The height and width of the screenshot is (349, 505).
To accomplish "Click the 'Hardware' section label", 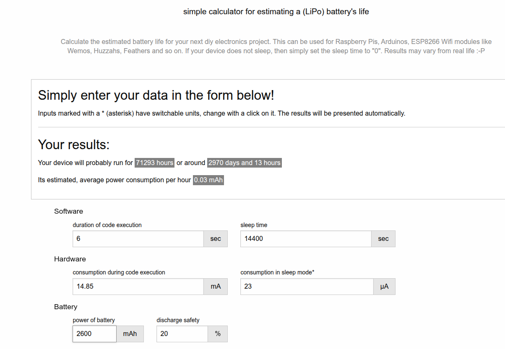I will pos(70,259).
